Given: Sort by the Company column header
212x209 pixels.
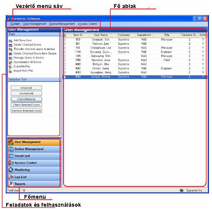Looking at the screenshot, I should 124,35.
